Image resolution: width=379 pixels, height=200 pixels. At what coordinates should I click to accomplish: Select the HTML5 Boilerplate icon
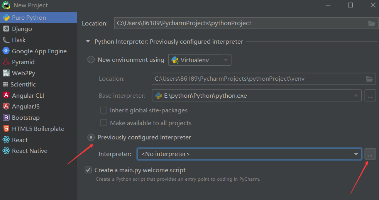(x=6, y=129)
